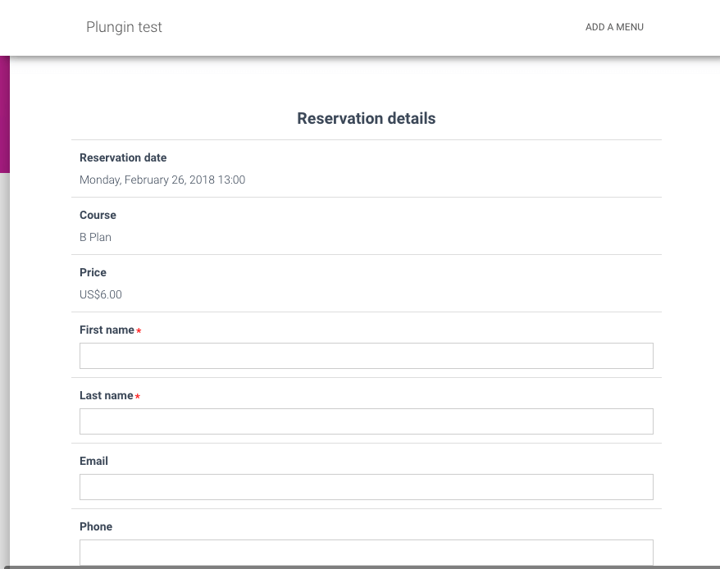Click the red asterisk beside Last name

tap(138, 397)
